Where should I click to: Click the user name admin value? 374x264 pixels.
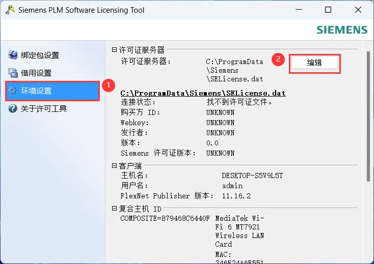click(x=232, y=186)
